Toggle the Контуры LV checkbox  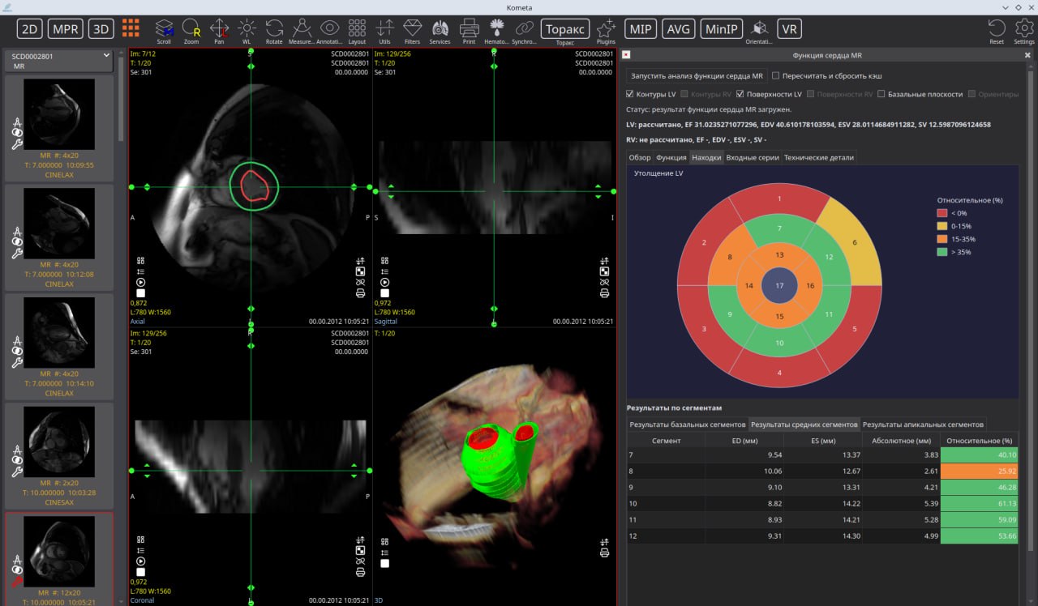(631, 94)
